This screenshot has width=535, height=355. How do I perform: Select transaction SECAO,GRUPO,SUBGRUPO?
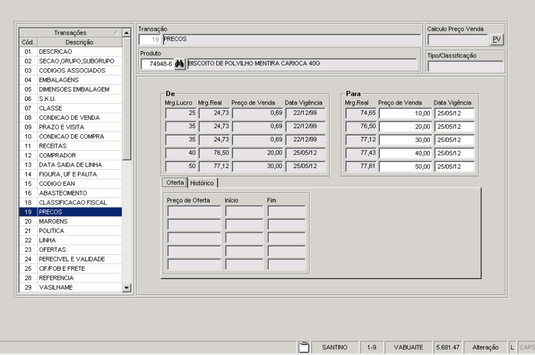pos(71,61)
